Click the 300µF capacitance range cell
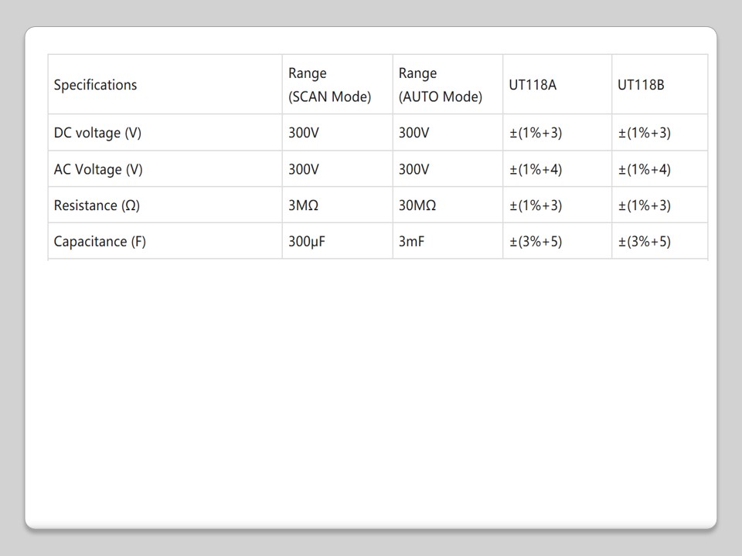 pyautogui.click(x=307, y=242)
